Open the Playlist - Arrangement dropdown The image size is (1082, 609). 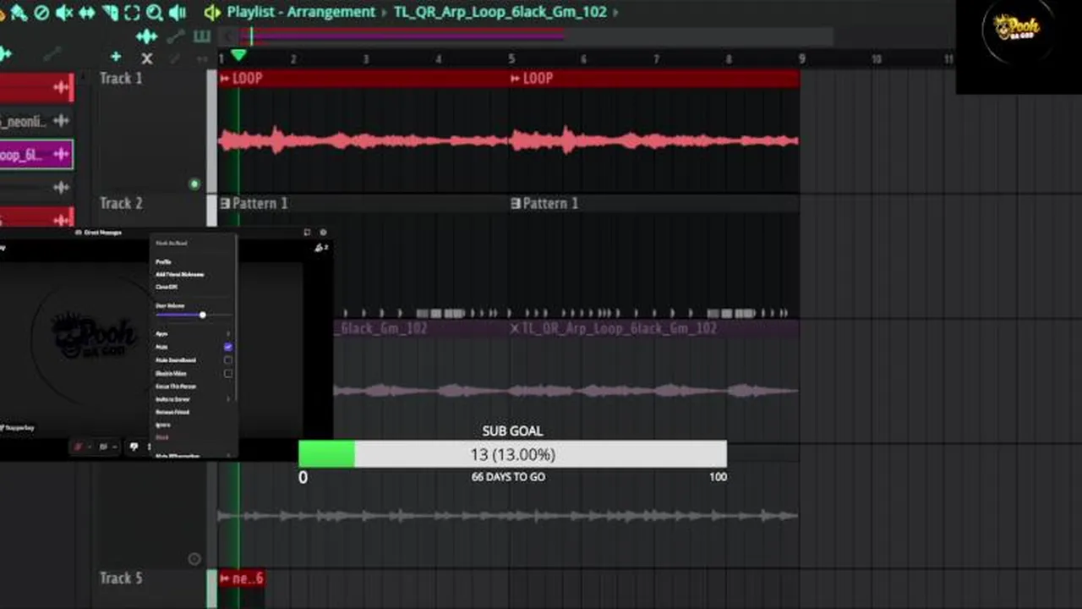(x=300, y=12)
